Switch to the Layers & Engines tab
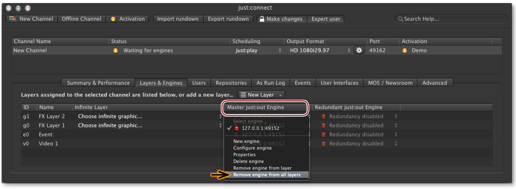 pyautogui.click(x=161, y=83)
